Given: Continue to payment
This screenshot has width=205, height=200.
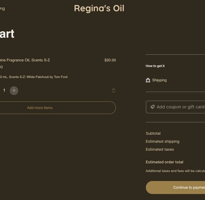Looking at the screenshot, I should click(175, 187).
